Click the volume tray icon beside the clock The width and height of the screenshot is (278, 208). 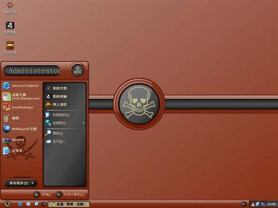coord(263,204)
